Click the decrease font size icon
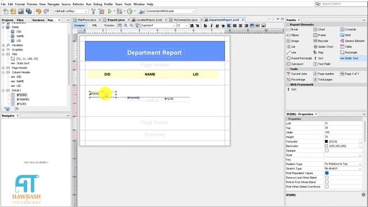This screenshot has width=368, height=207. [197, 25]
